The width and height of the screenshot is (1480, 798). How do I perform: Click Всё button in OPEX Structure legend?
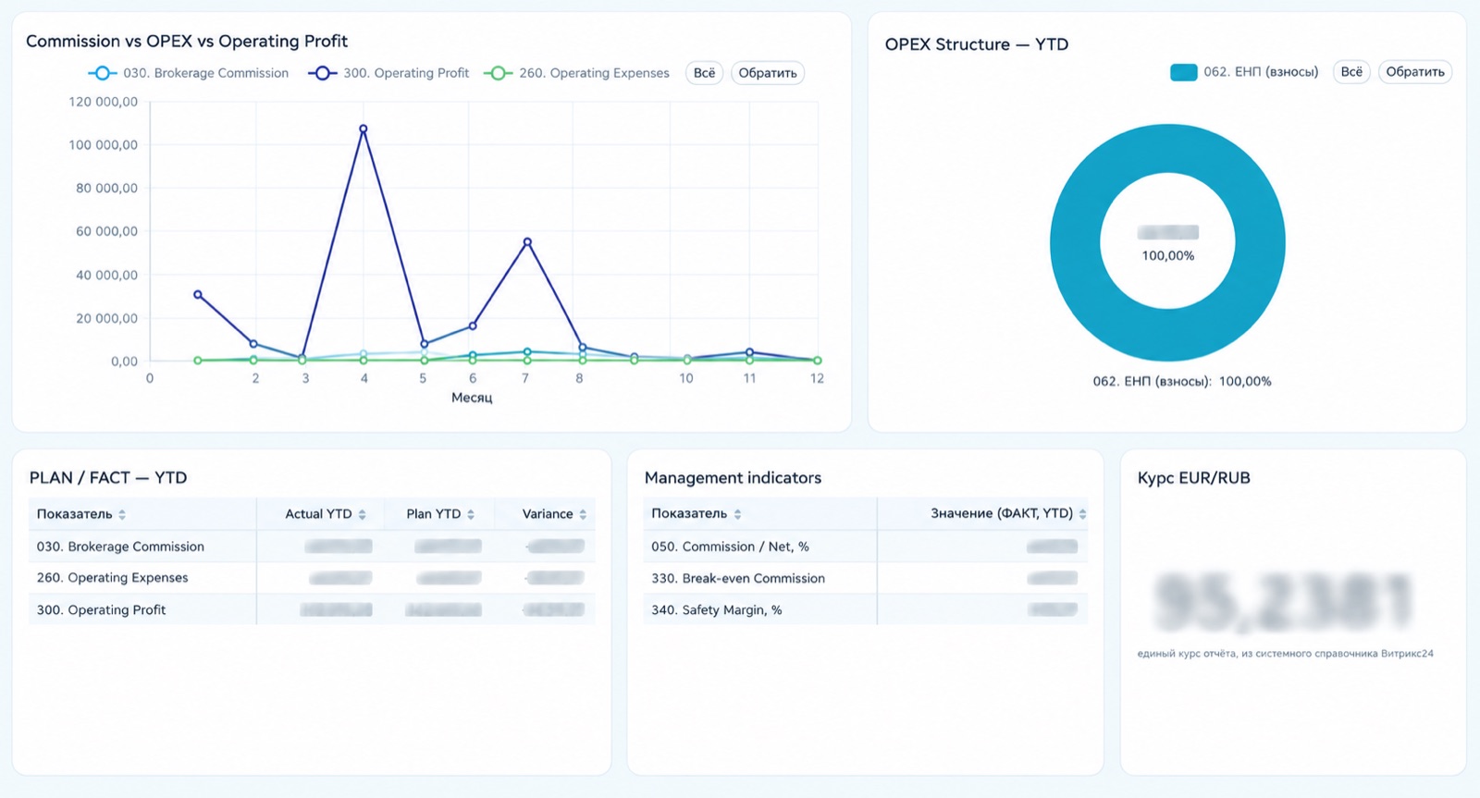pyautogui.click(x=1351, y=72)
